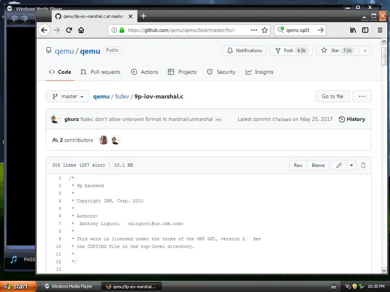Delete this file with the trash icon

[363, 165]
